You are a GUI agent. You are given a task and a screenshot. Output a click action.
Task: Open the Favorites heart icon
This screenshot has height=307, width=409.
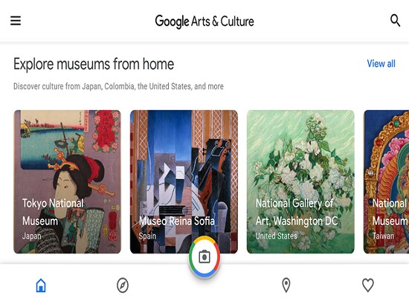(368, 285)
